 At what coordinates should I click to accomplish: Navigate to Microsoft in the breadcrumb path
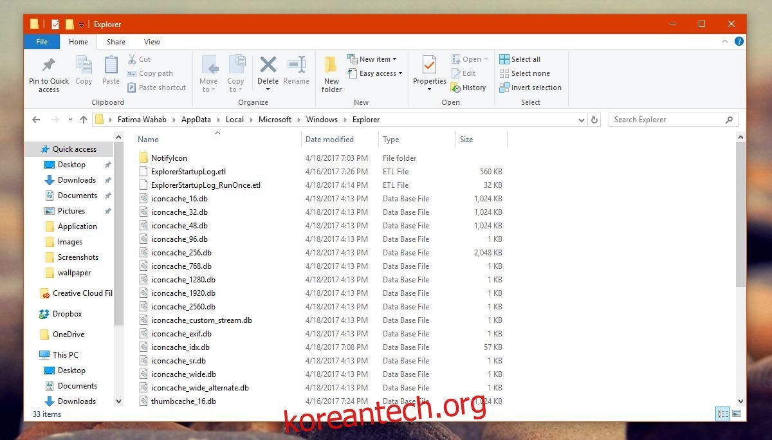point(275,120)
